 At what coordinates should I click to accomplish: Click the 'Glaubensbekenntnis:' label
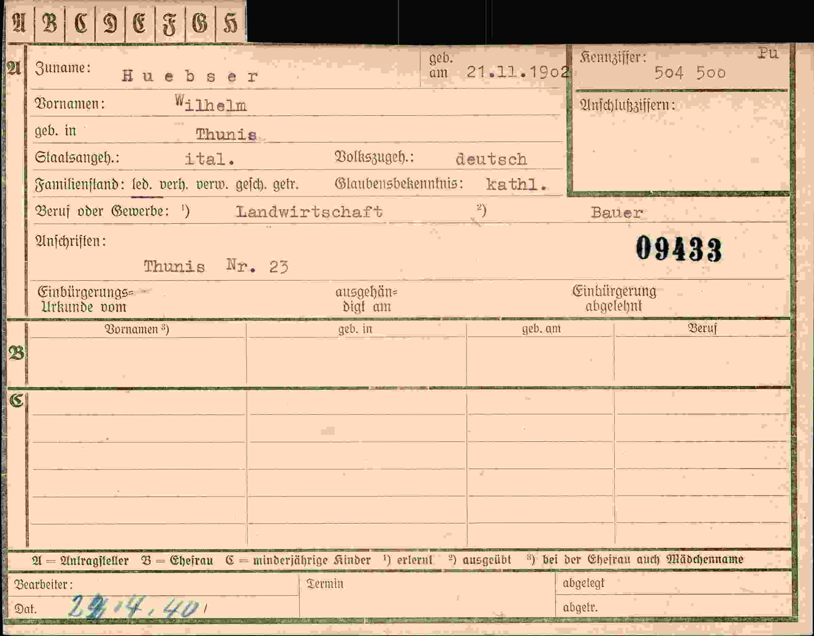(399, 183)
